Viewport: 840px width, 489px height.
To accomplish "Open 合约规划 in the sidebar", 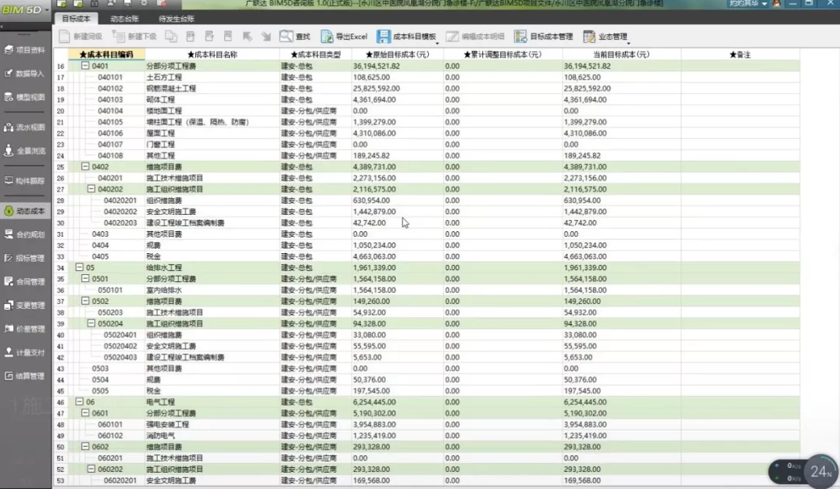I will coord(25,234).
